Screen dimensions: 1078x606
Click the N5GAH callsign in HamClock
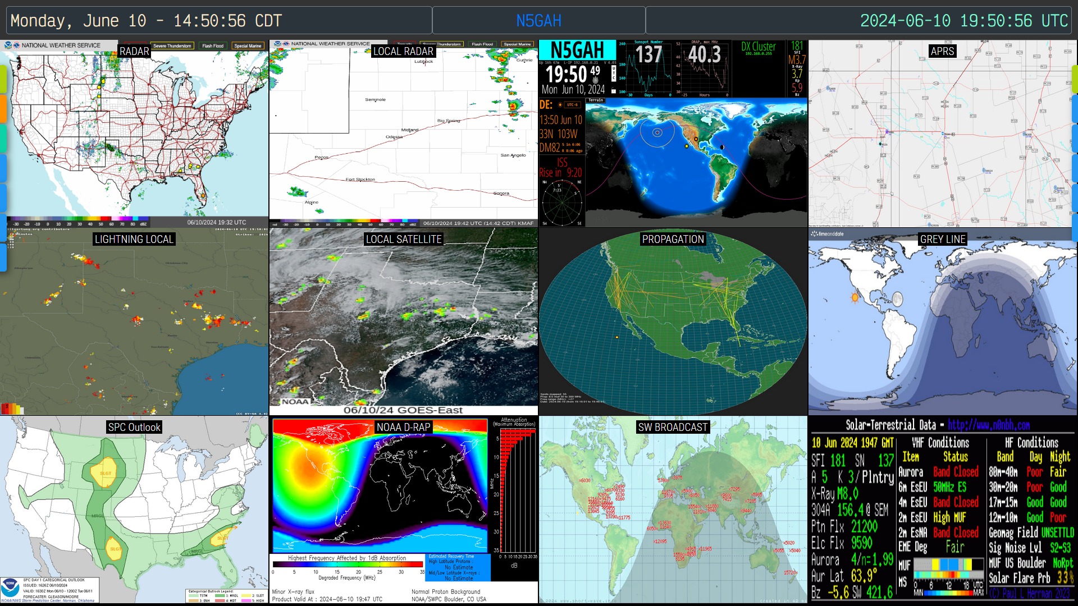(x=577, y=49)
